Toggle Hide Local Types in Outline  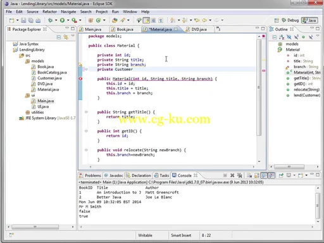(311, 37)
